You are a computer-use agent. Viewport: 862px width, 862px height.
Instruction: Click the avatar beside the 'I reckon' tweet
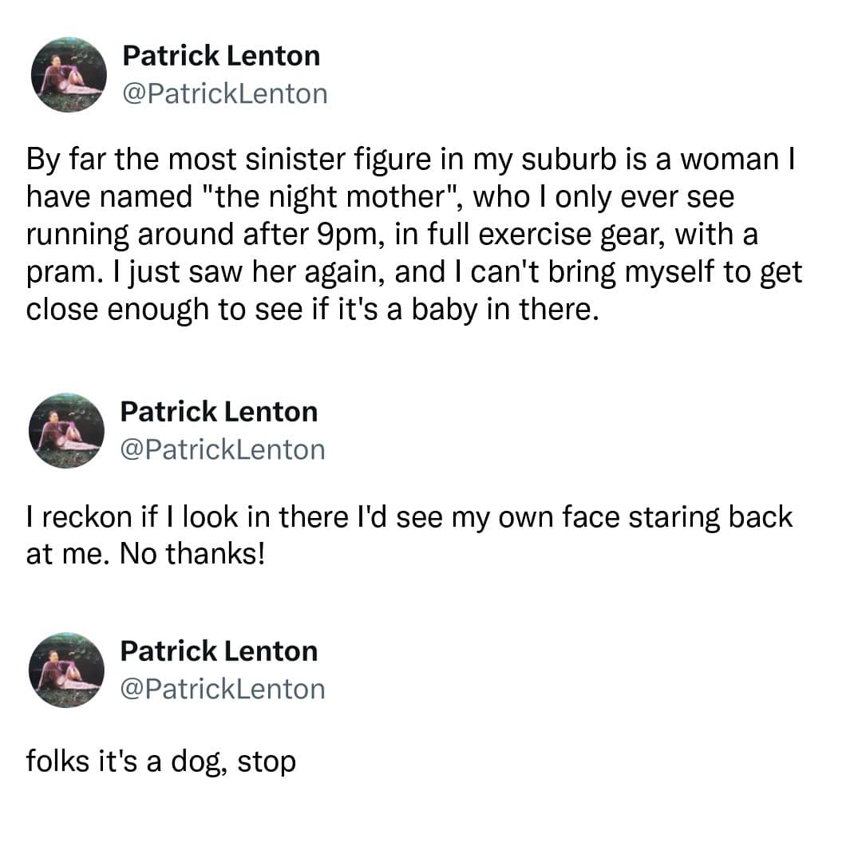coord(67,431)
